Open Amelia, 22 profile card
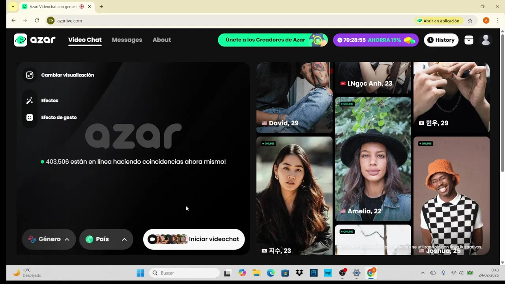Image resolution: width=505 pixels, height=284 pixels. [x=373, y=159]
